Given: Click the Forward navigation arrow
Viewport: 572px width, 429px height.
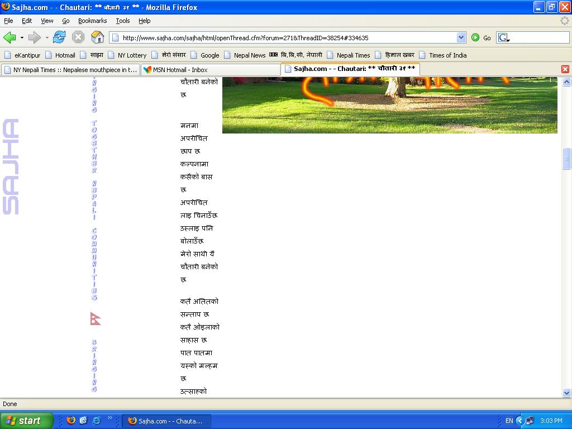Looking at the screenshot, I should click(x=34, y=37).
